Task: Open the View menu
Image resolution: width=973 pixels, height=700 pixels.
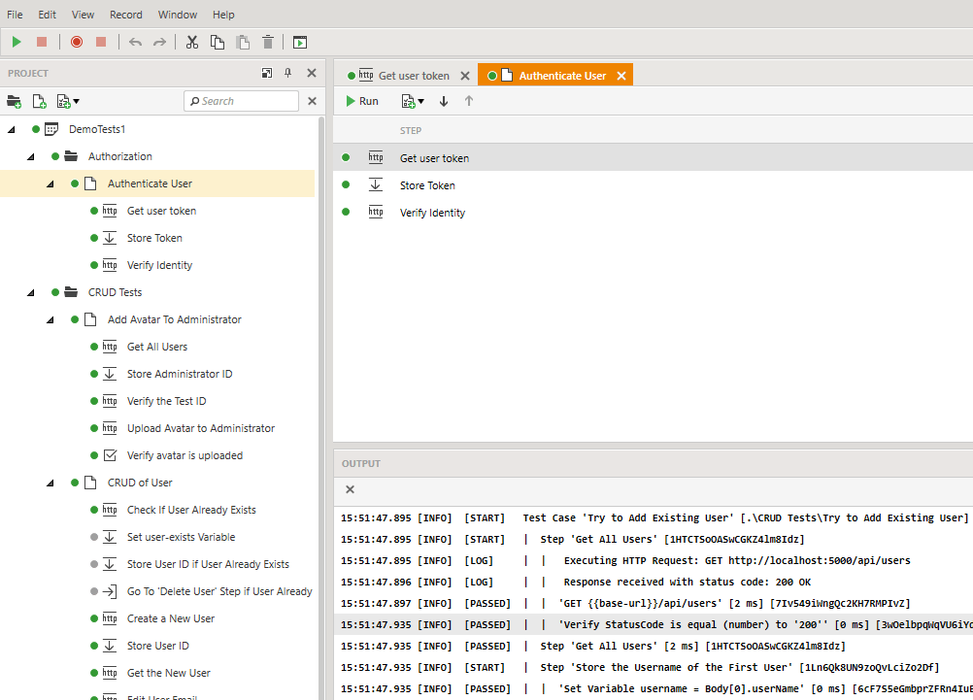Action: tap(83, 15)
